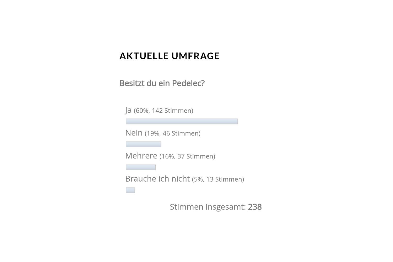Click the 13 Stimmen vote count

coord(225,179)
